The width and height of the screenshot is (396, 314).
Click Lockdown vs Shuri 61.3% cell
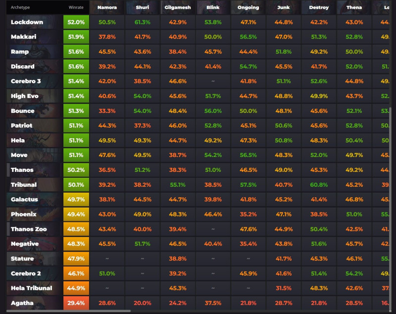pos(143,22)
